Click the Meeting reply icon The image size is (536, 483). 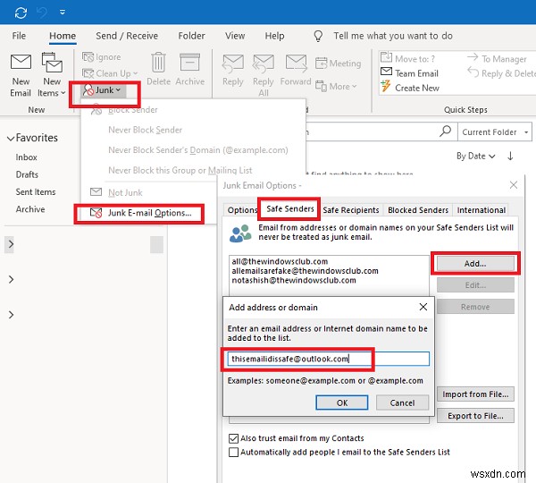321,64
